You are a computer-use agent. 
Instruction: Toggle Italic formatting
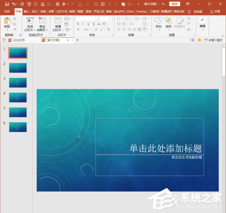pos(83,24)
